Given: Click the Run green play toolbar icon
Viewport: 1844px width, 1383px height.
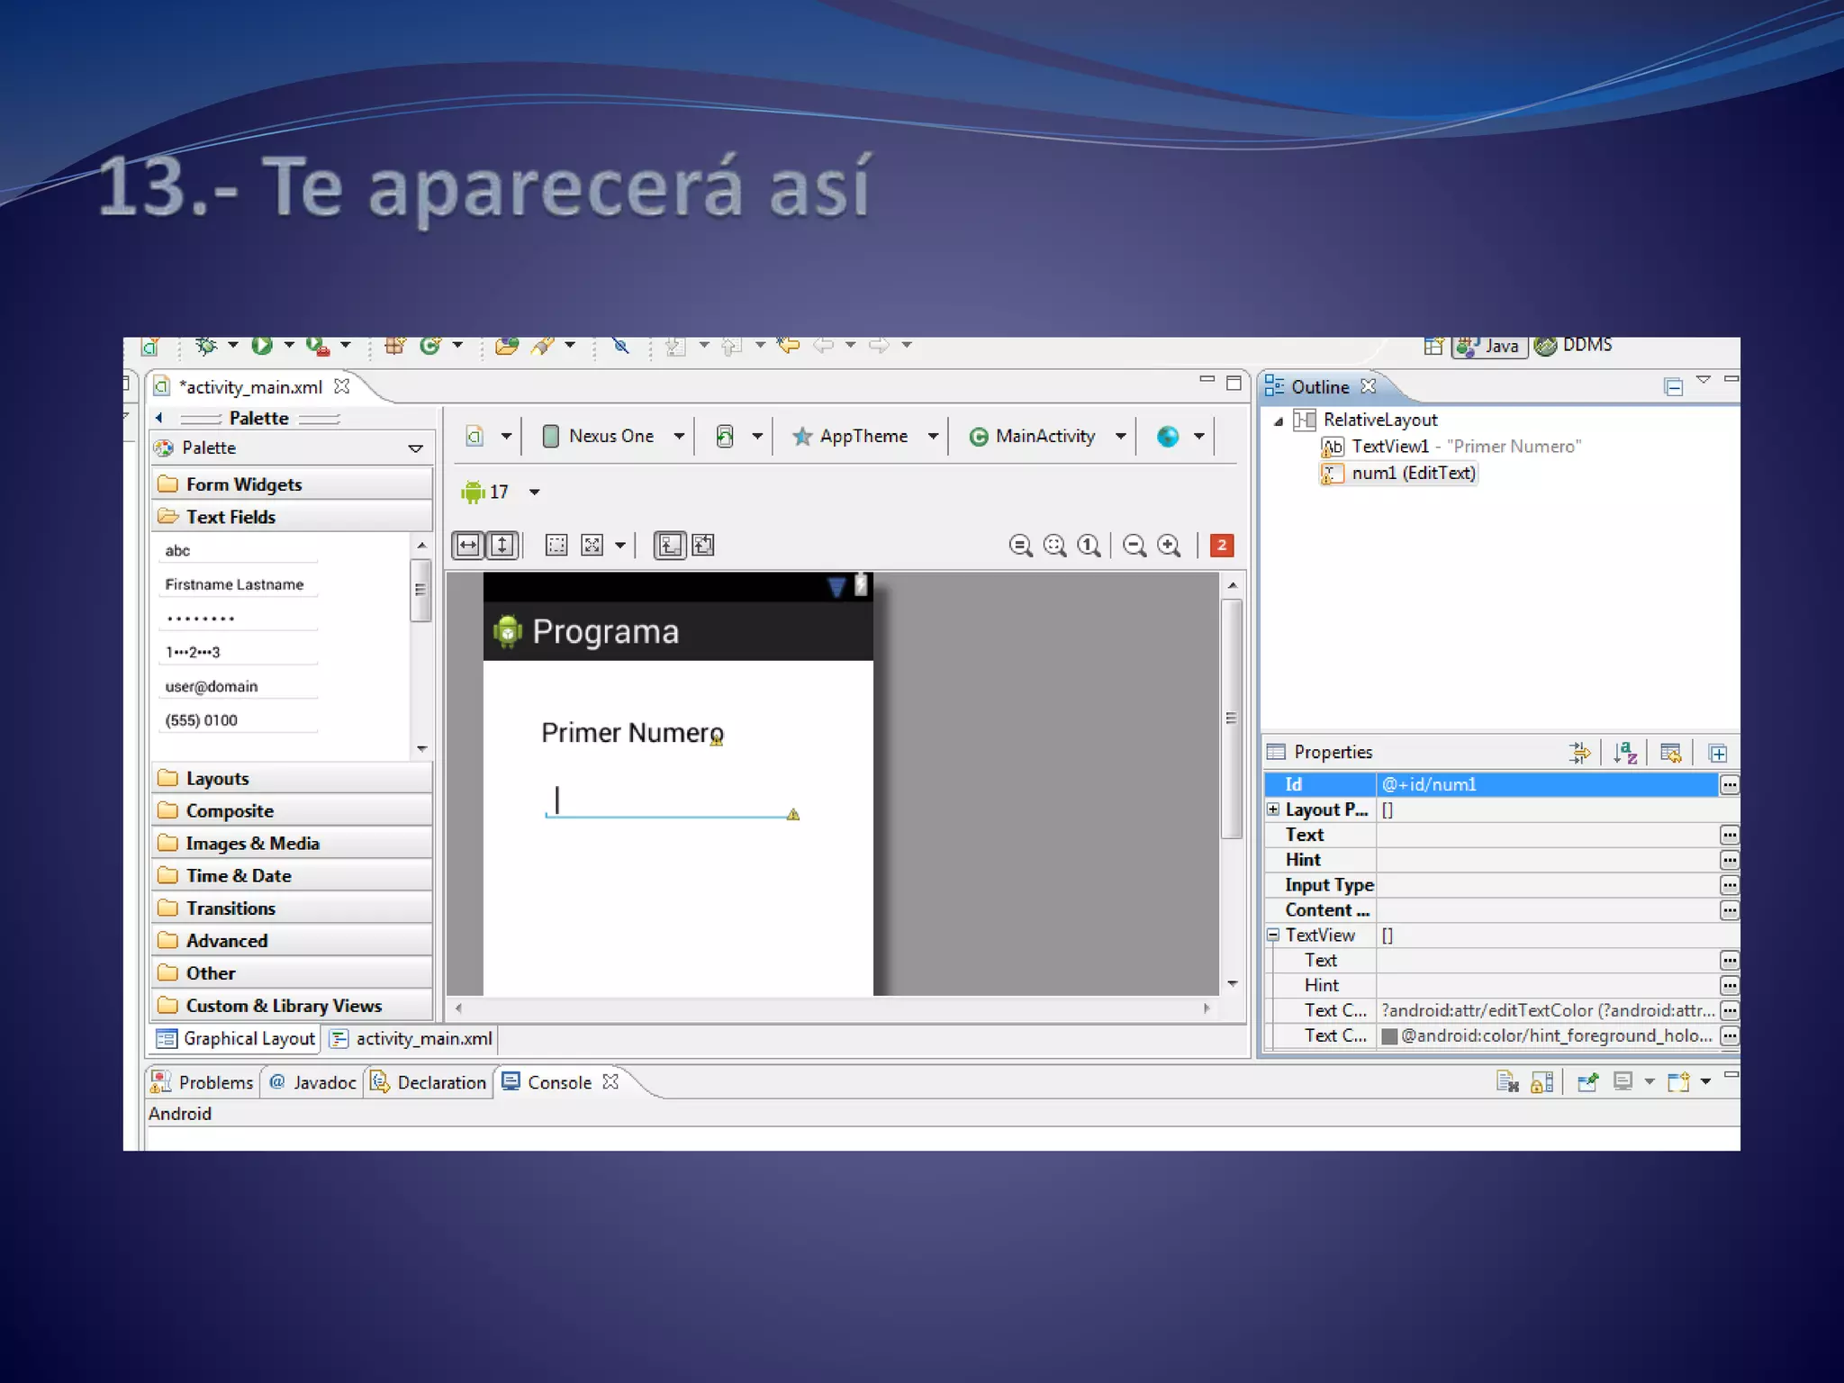Looking at the screenshot, I should pos(262,346).
